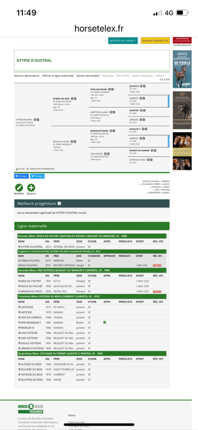
Task: Click the green Options plus icon
Action: pyautogui.click(x=31, y=188)
